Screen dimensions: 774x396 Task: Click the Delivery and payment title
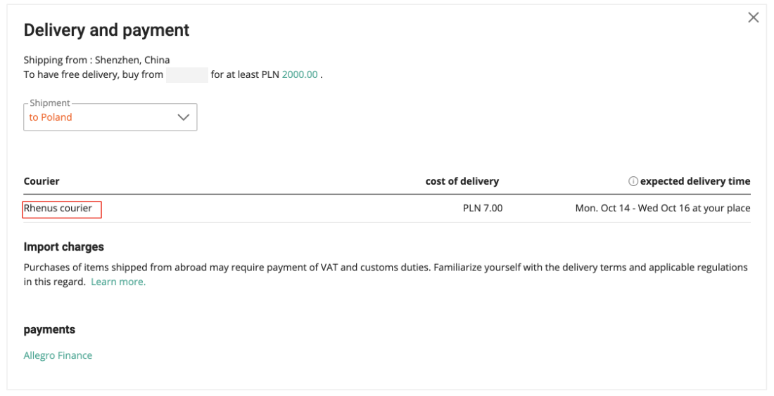(x=107, y=30)
